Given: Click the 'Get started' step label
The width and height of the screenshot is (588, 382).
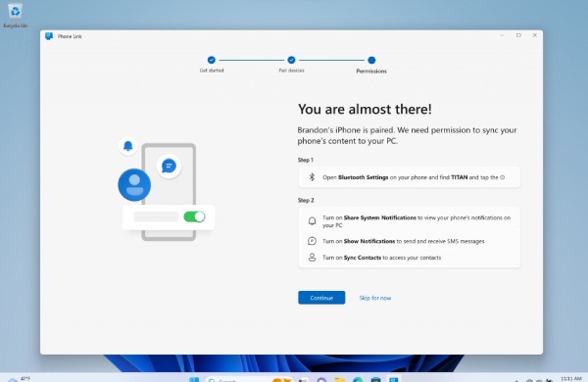Looking at the screenshot, I should 212,71.
